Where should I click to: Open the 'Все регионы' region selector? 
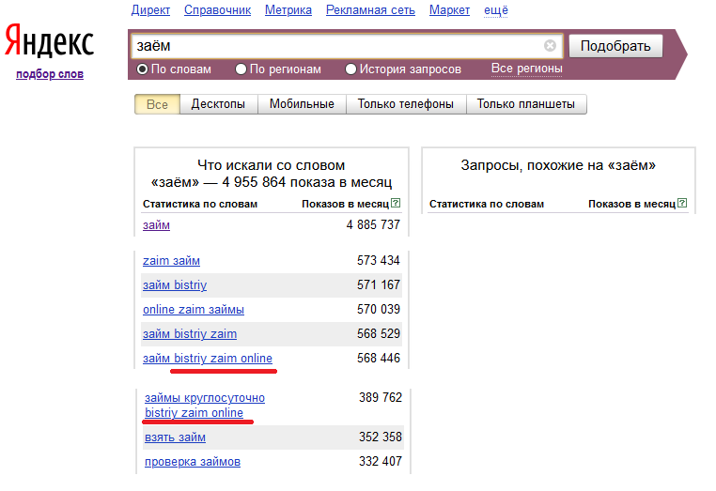(526, 69)
